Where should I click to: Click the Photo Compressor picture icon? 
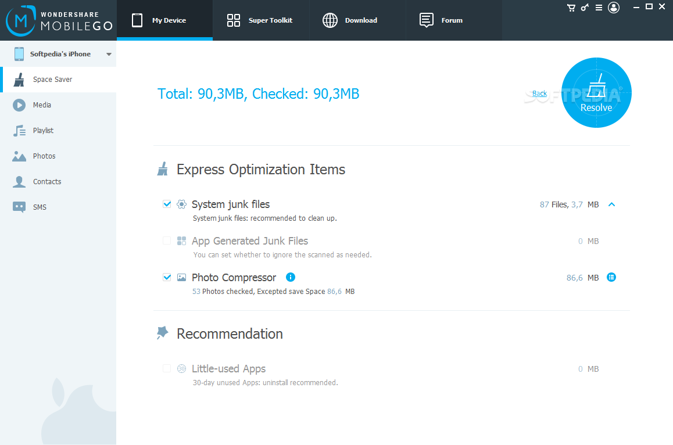point(181,277)
